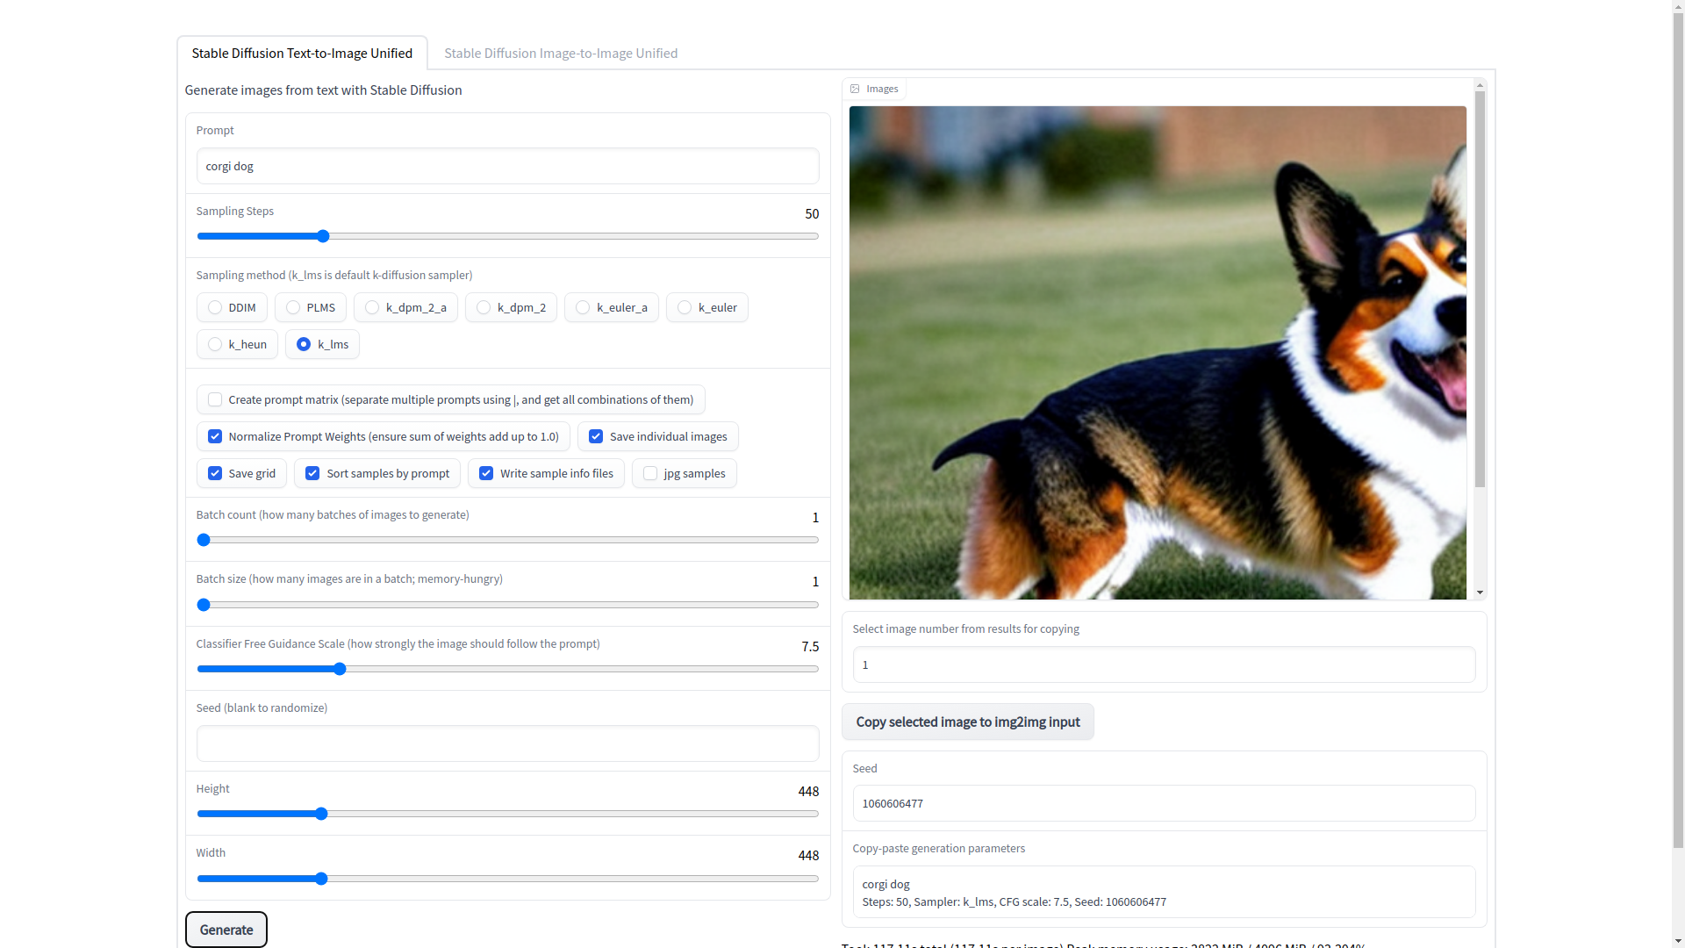The image size is (1685, 948).
Task: Select the DDIM sampling method
Action: 215,307
